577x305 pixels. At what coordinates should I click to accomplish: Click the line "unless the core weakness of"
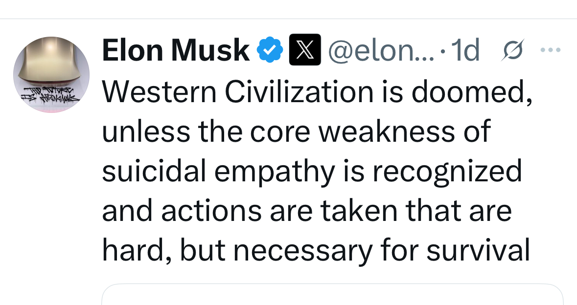(296, 131)
